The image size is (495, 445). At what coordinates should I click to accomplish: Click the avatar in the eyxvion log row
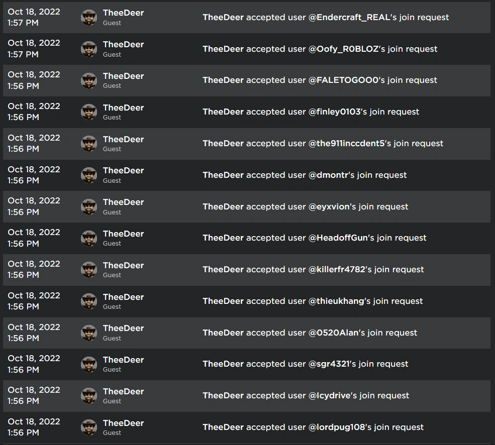(89, 206)
